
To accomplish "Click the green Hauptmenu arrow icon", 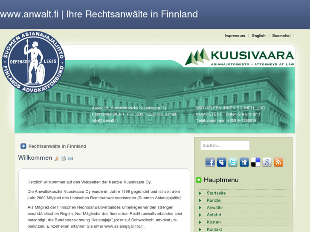I will pos(199,180).
